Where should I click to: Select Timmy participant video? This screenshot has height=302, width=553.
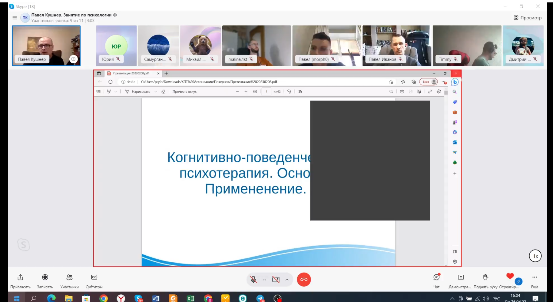coord(467,46)
